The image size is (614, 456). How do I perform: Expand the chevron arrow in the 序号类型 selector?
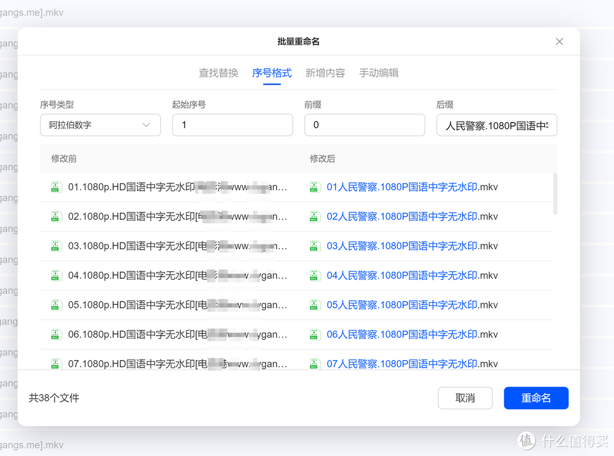coord(146,125)
